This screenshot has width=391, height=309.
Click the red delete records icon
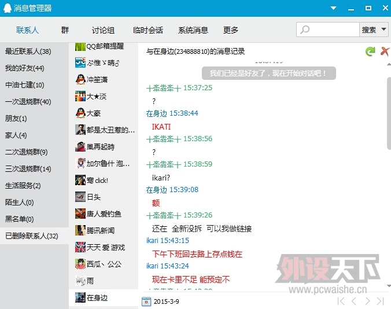coord(385,51)
